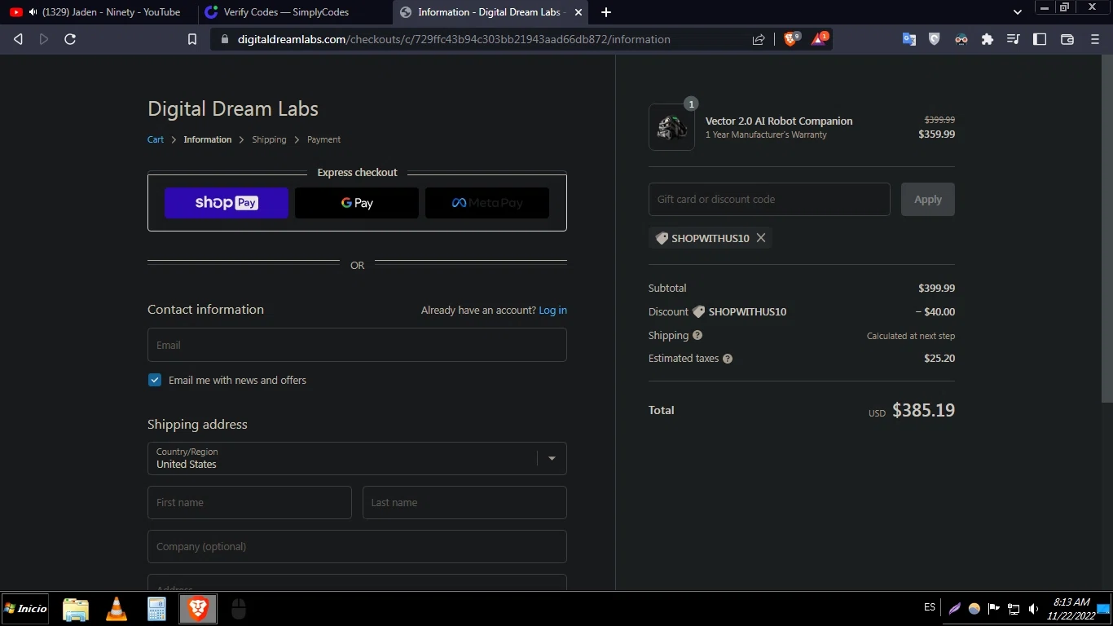Image resolution: width=1113 pixels, height=626 pixels.
Task: Click Vector 2.0 AI Robot Companion title
Action: click(779, 121)
